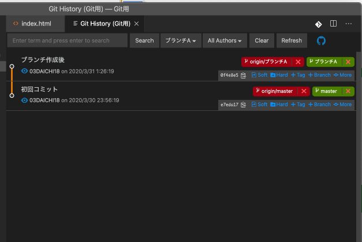The width and height of the screenshot is (362, 242).
Task: Focus the commit search input field
Action: coord(67,40)
